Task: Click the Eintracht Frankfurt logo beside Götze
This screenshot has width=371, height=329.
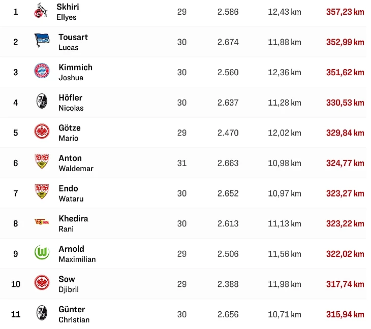Action: tap(42, 132)
